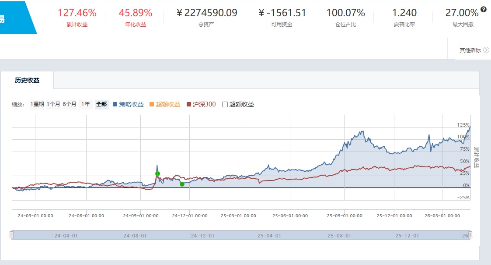Switch to the 历史收益 tab
The height and width of the screenshot is (265, 491).
(x=27, y=80)
